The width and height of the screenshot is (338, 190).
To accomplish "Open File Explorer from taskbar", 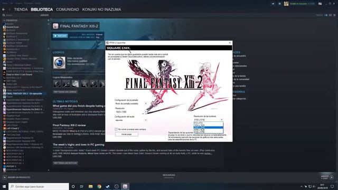I will pos(90,186).
